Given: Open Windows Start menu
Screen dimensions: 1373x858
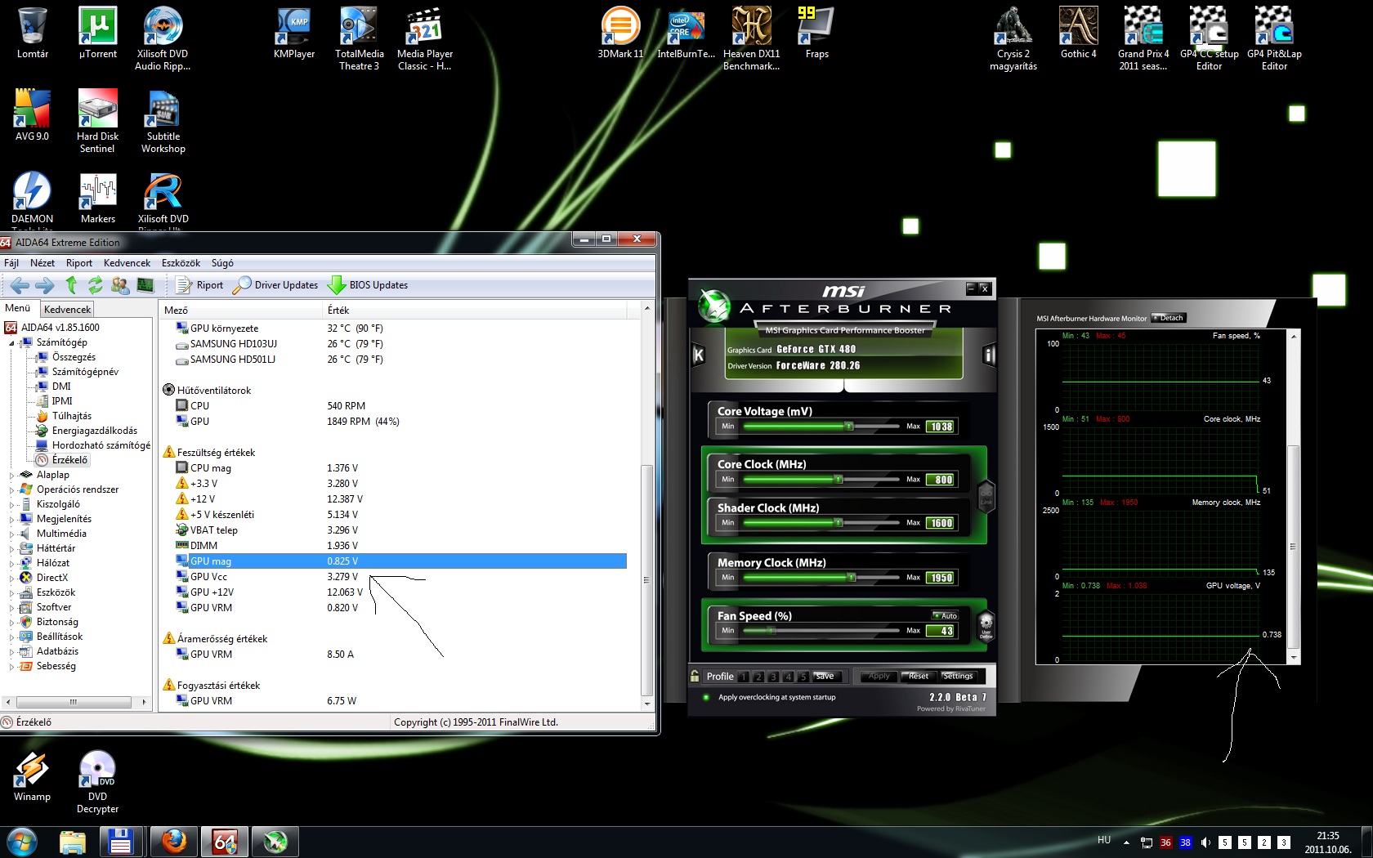Looking at the screenshot, I should point(22,841).
